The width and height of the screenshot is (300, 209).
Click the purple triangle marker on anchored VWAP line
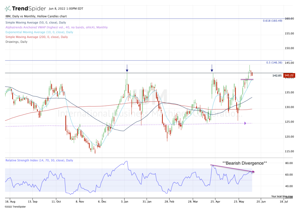(245, 123)
